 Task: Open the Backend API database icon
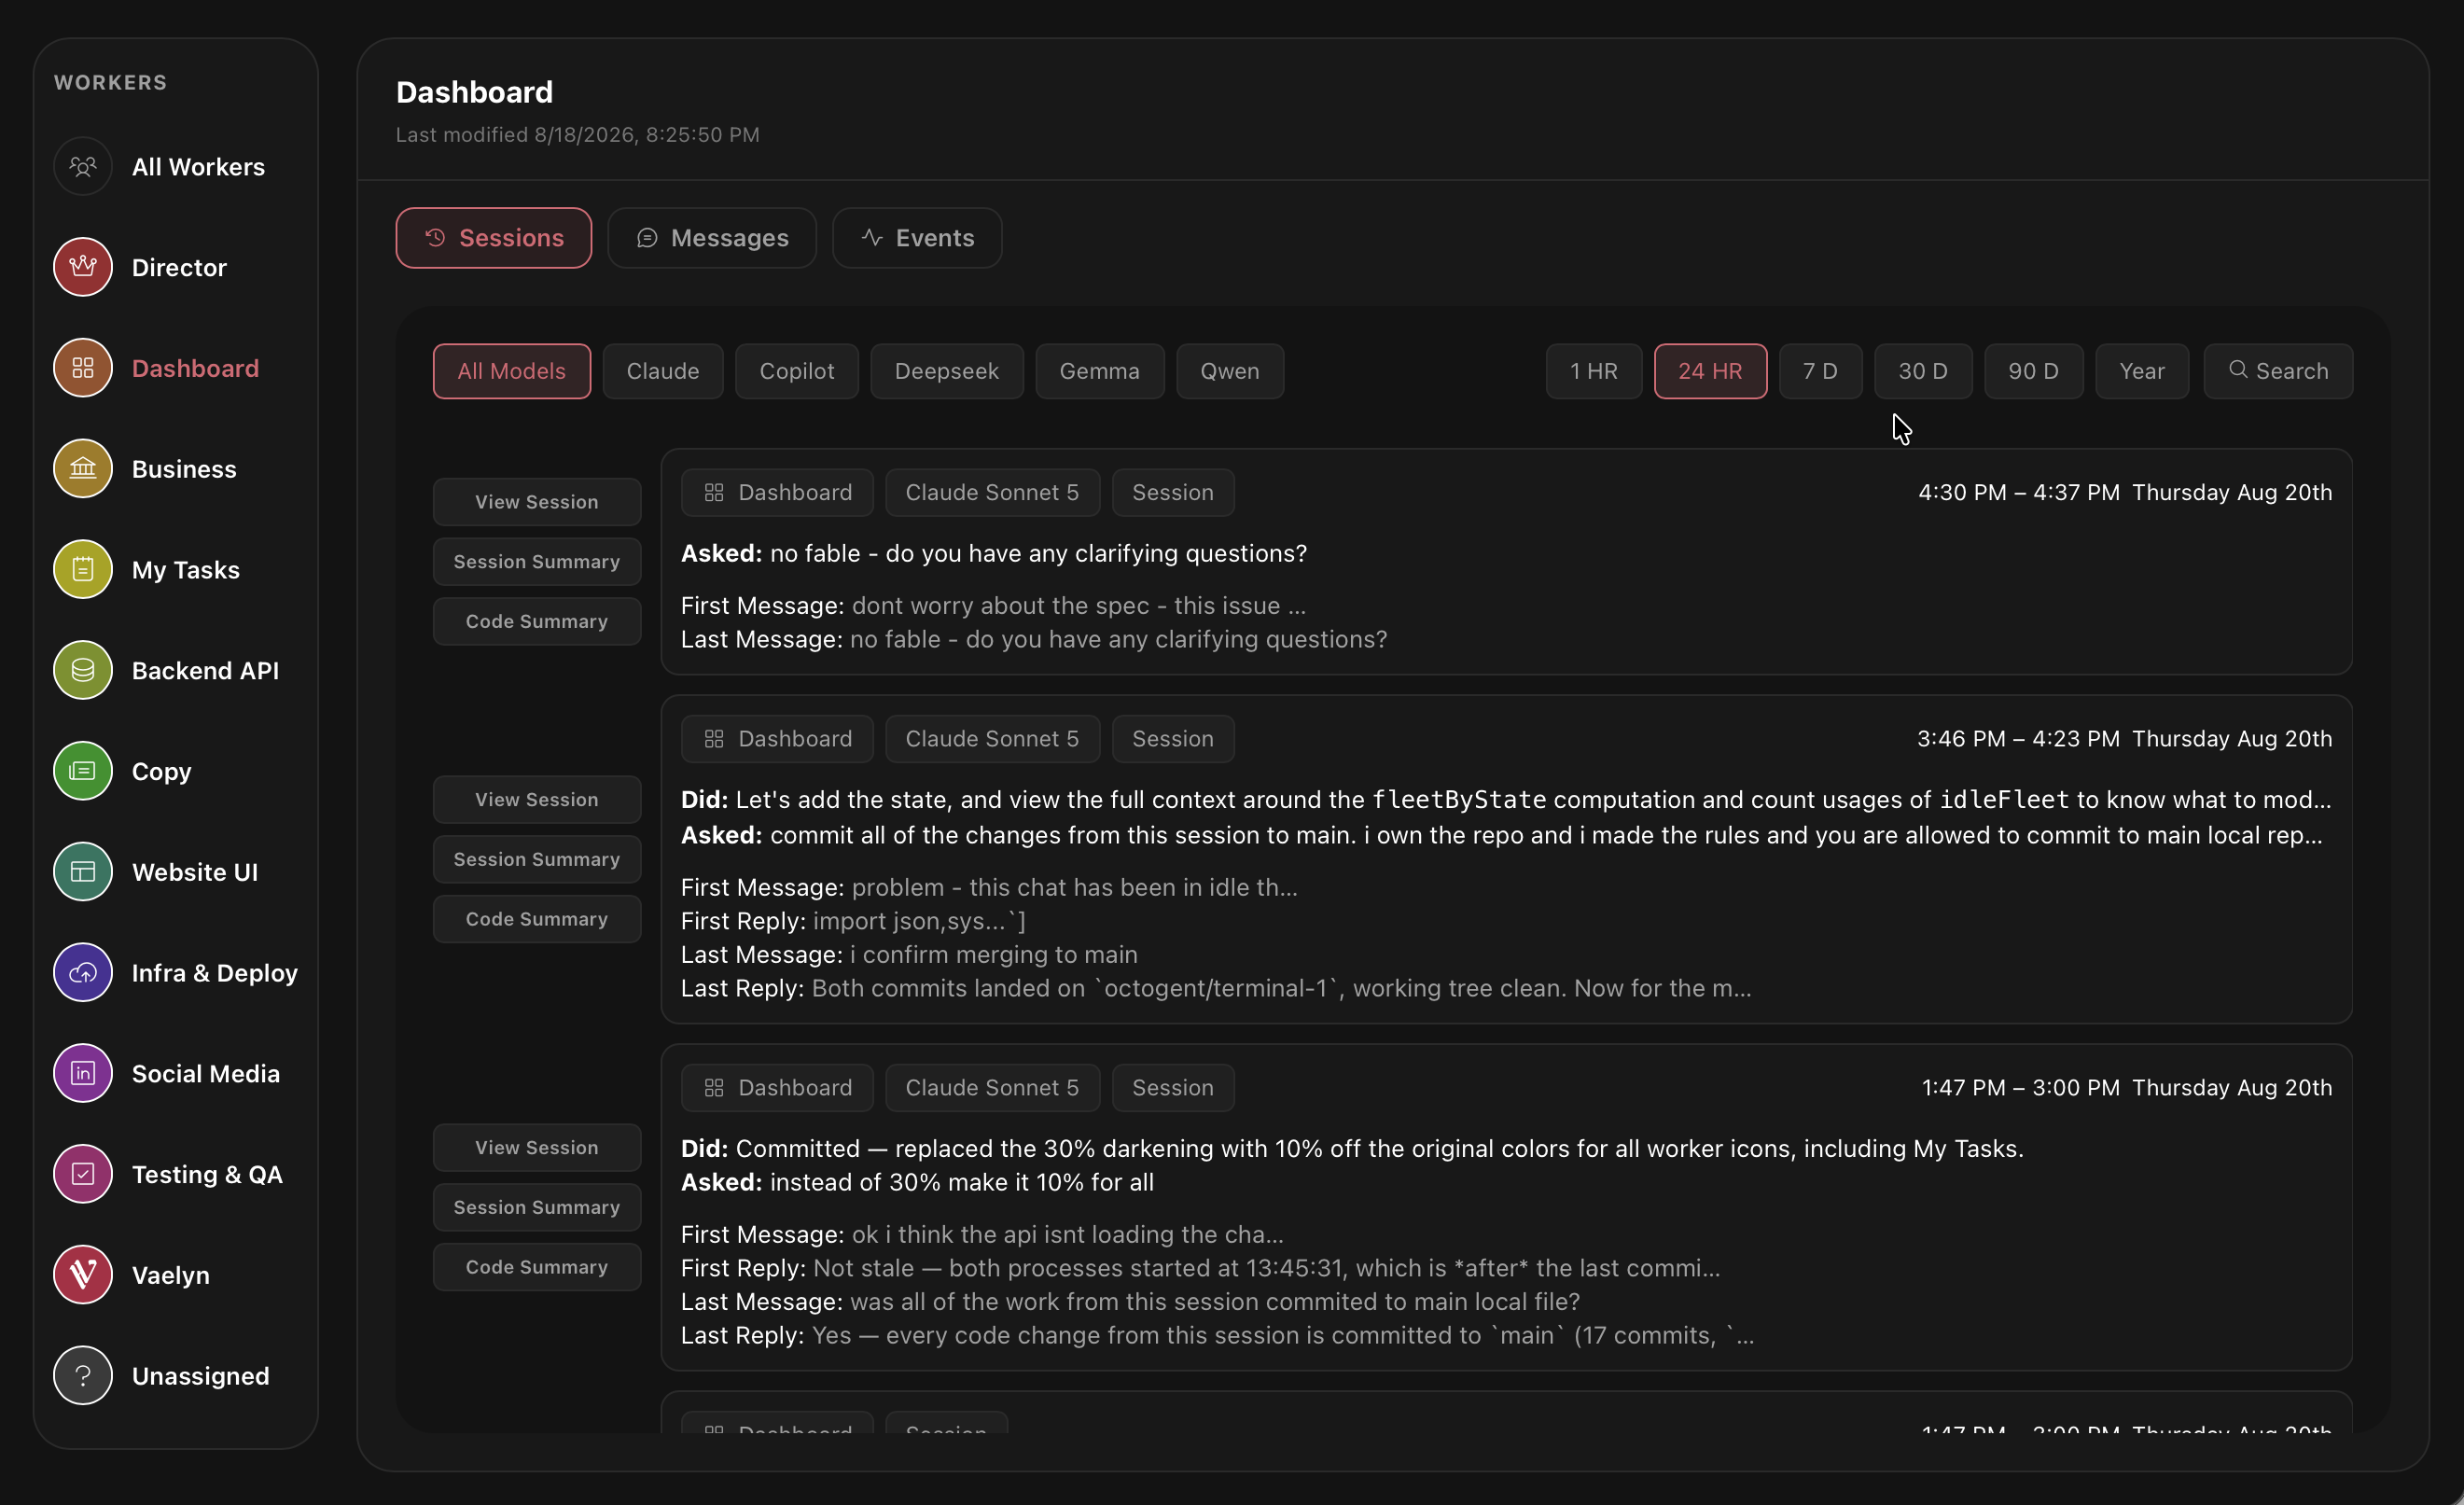pos(83,670)
